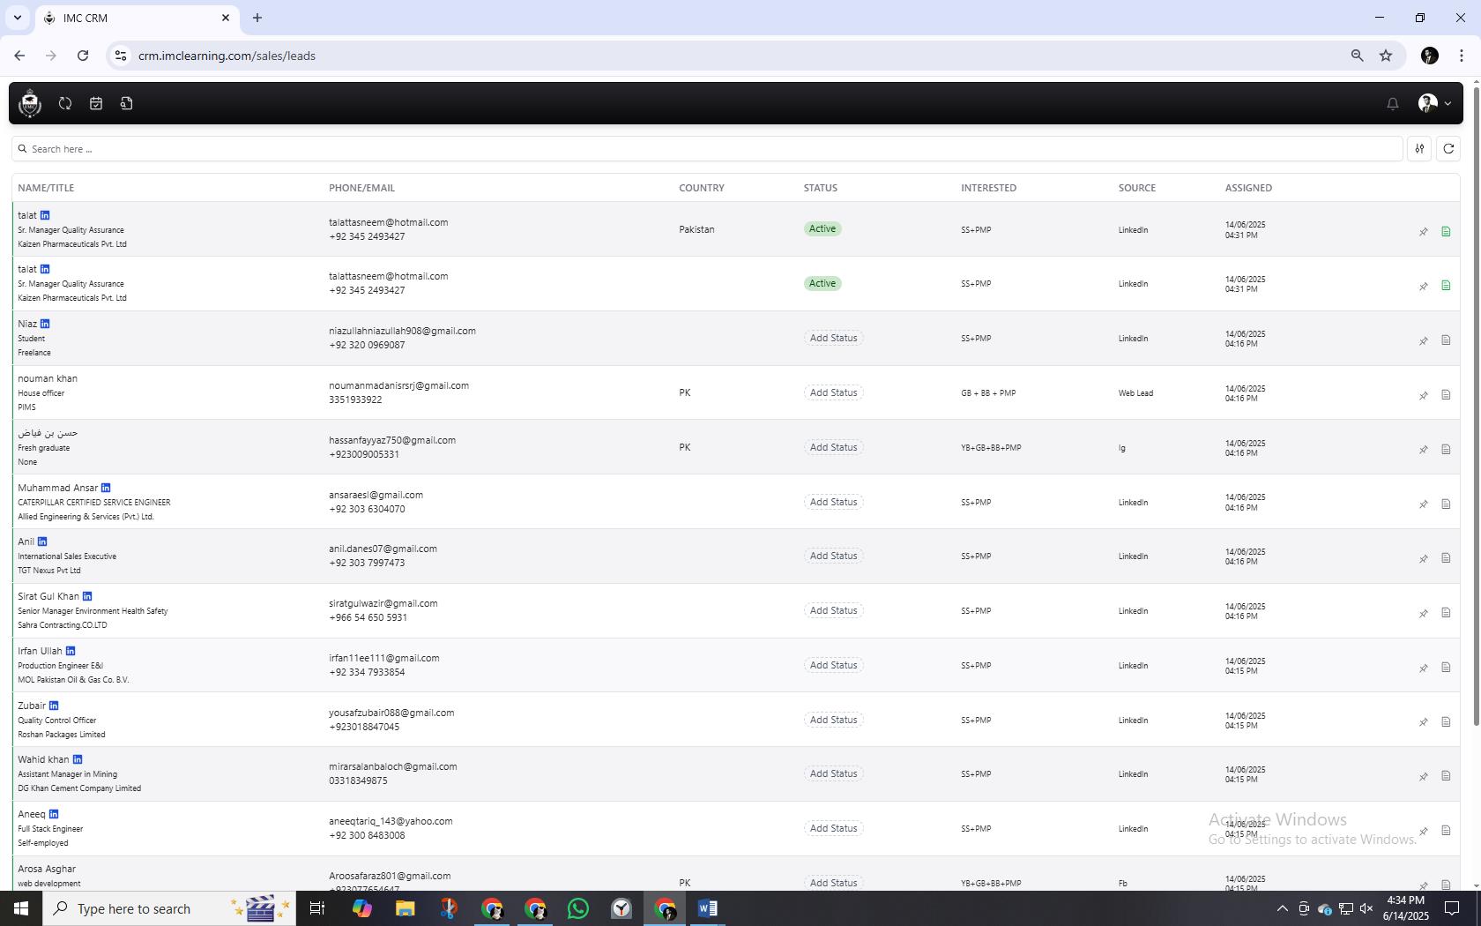Viewport: 1481px width, 926px height.
Task: Expand the user profile avatar menu
Action: 1434,103
